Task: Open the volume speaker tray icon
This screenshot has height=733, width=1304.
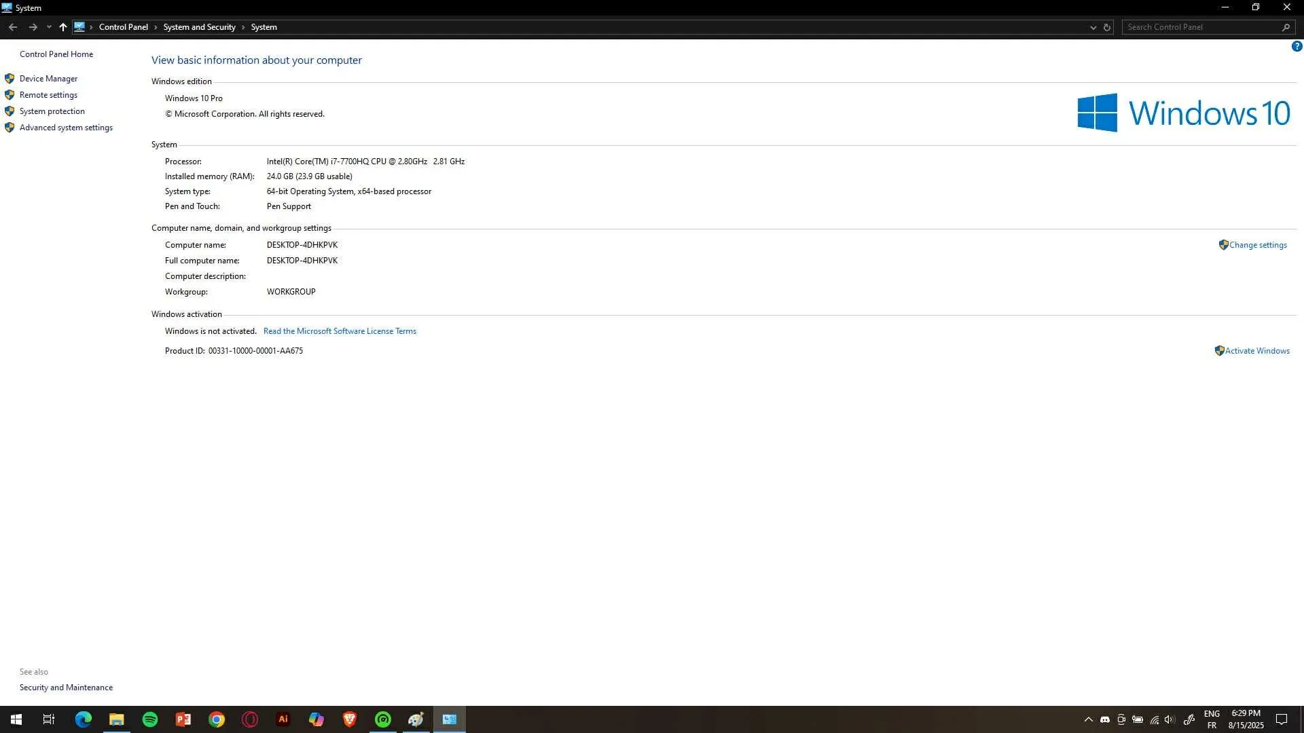Action: pyautogui.click(x=1170, y=719)
